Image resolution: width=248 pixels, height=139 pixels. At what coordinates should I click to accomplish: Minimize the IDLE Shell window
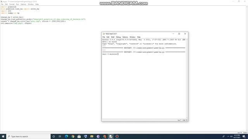[x=173, y=34]
